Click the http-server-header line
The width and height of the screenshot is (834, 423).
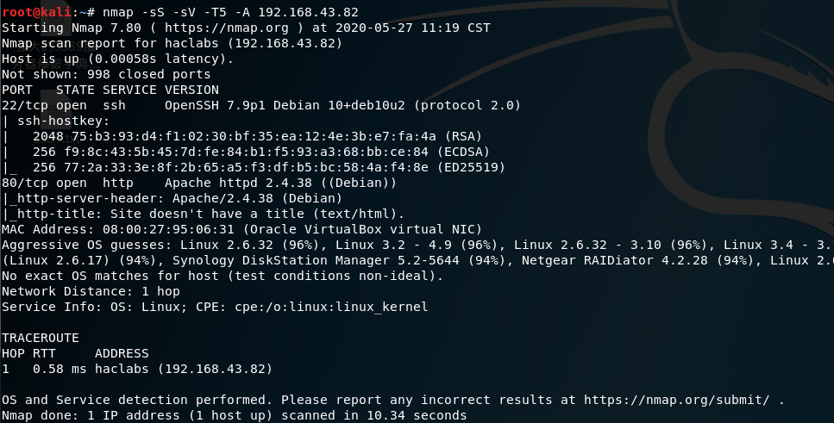(172, 198)
